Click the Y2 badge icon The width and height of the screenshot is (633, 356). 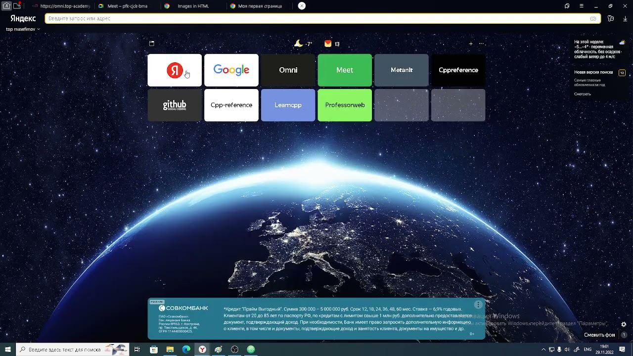pyautogui.click(x=622, y=73)
